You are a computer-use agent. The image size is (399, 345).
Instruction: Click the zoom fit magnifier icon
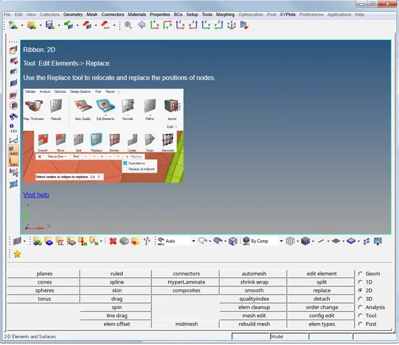[x=128, y=25]
